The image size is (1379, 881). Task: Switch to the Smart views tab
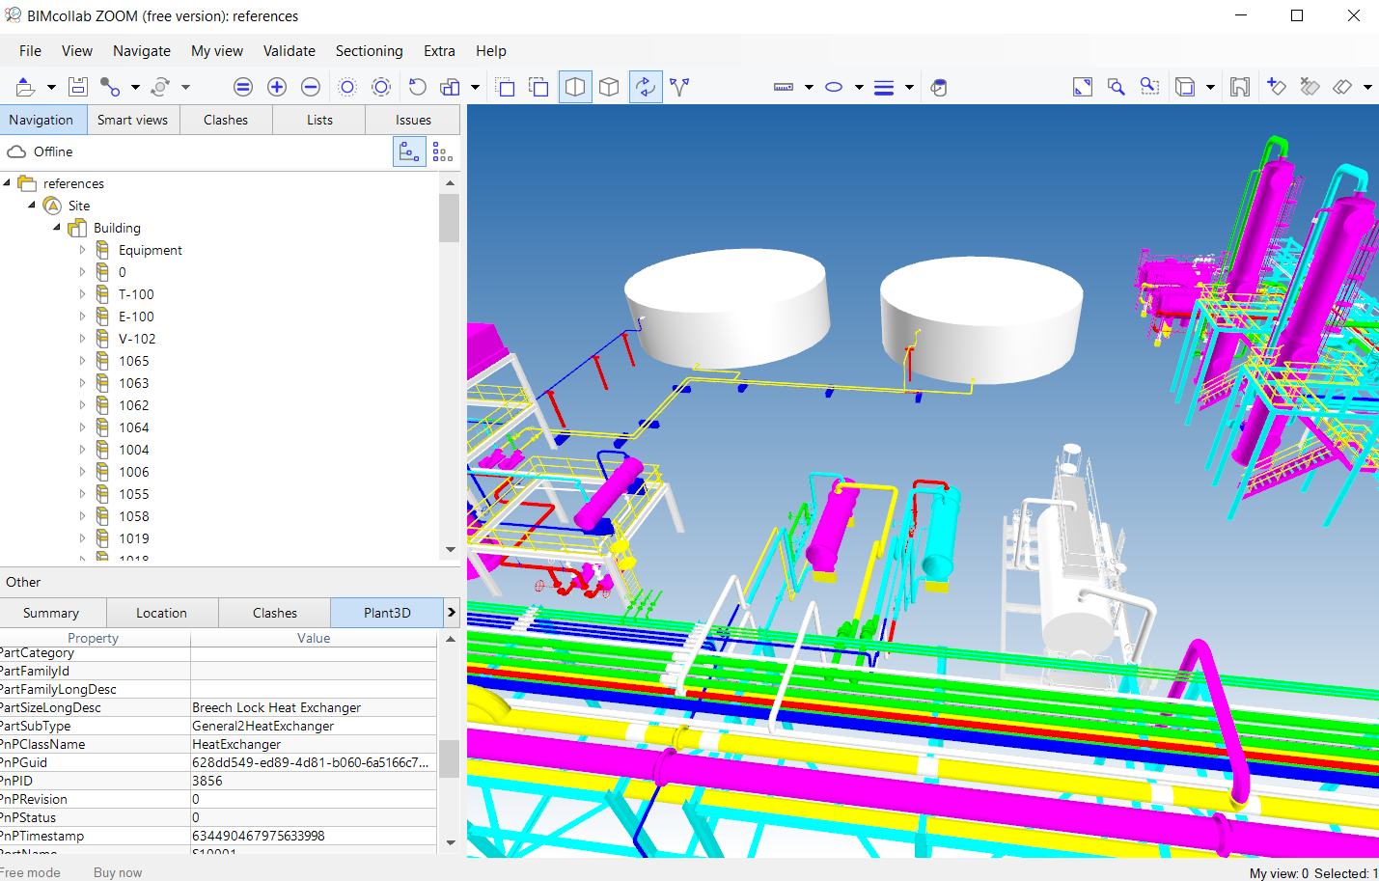point(132,120)
